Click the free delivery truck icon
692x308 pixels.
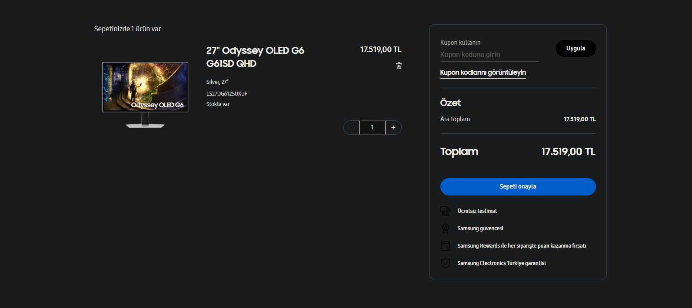coord(446,211)
